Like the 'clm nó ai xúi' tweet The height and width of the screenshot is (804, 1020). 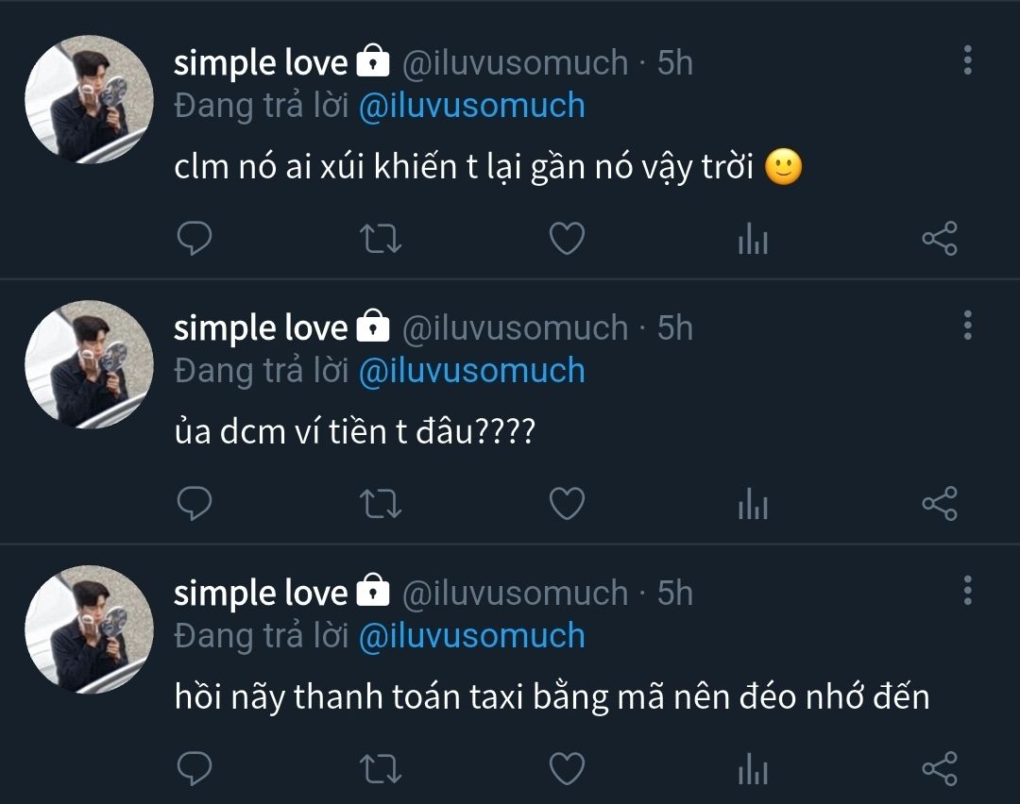tap(567, 240)
